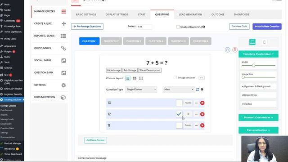Click the refresh icon beside Math dropdown

point(198,90)
